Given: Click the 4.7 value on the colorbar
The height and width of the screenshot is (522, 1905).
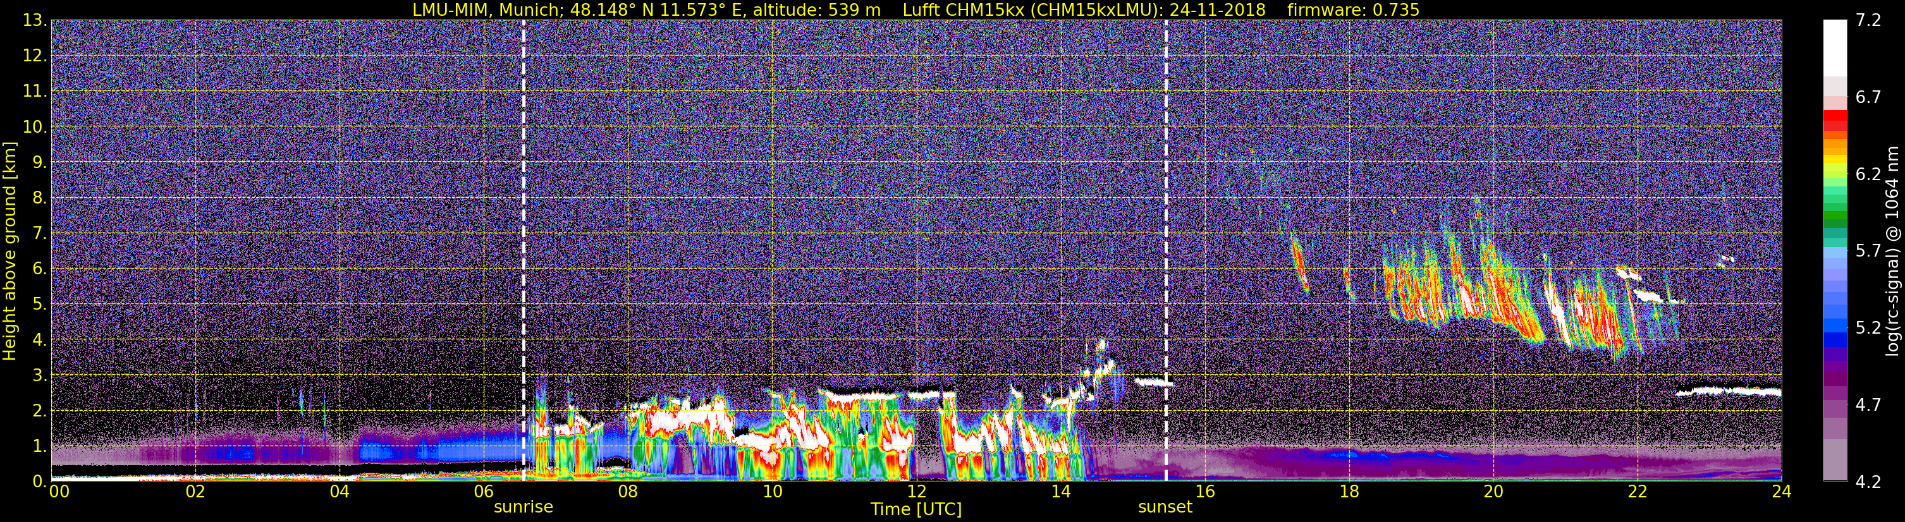Looking at the screenshot, I should tap(1868, 405).
